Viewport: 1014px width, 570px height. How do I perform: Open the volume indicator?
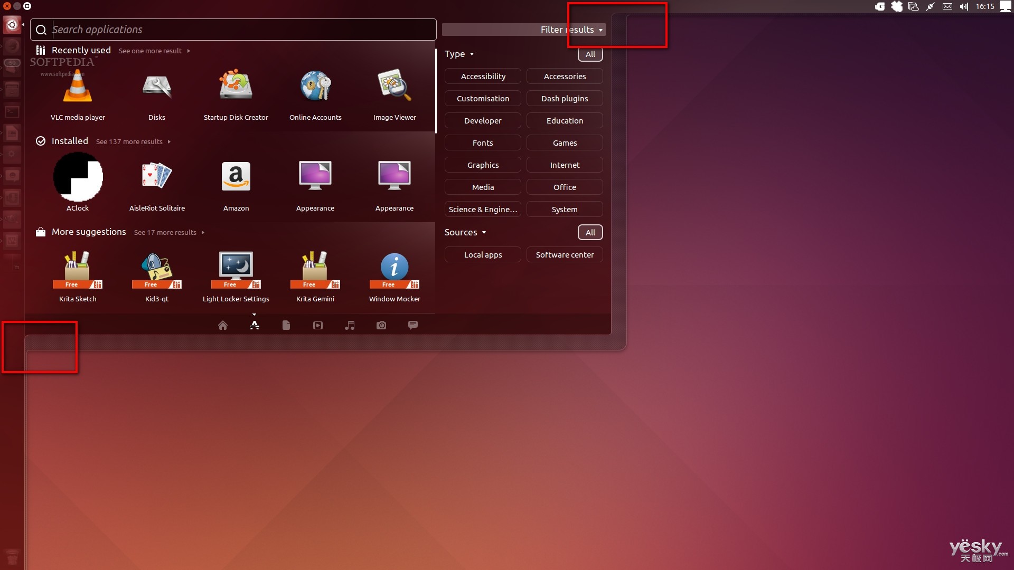[x=964, y=6]
